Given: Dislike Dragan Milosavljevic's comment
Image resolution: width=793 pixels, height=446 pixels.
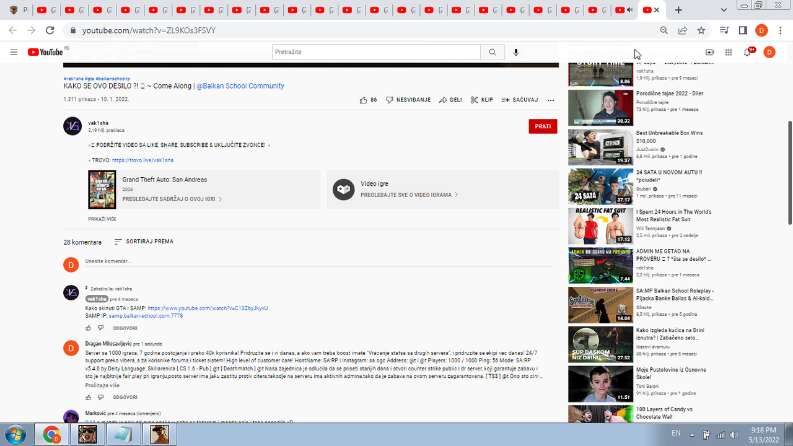Looking at the screenshot, I should 99,397.
